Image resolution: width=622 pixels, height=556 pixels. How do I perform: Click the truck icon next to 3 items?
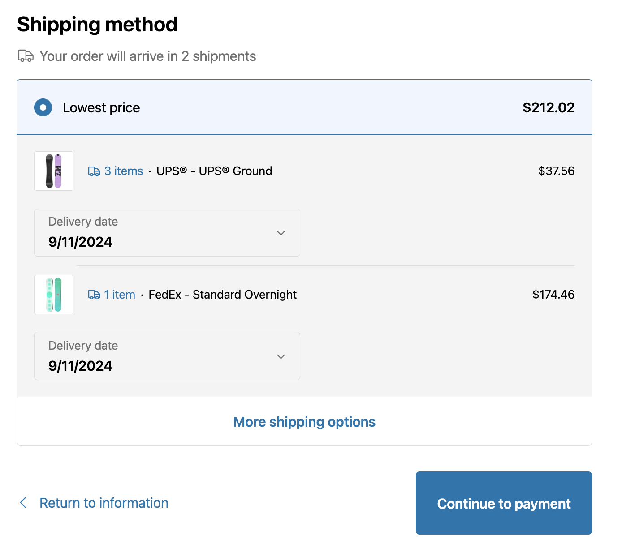(94, 171)
